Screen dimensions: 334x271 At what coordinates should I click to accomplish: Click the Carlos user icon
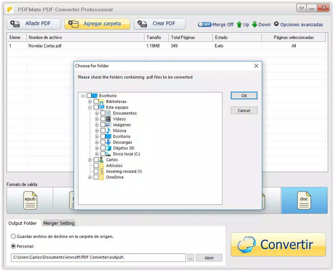point(101,160)
